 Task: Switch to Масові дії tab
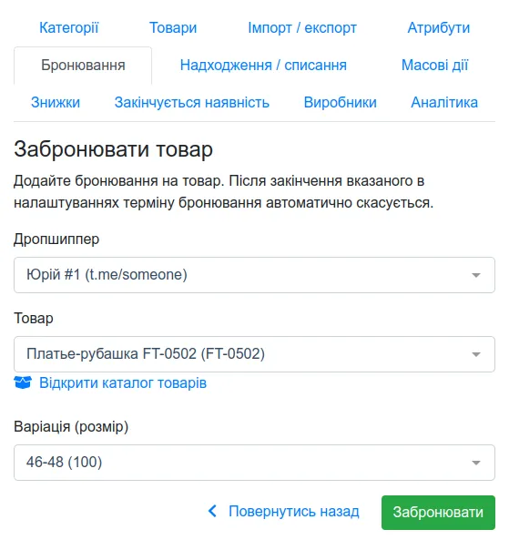435,66
